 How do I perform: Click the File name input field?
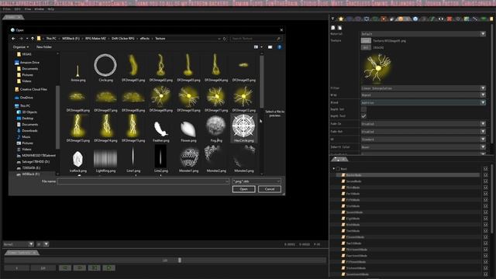(x=143, y=181)
